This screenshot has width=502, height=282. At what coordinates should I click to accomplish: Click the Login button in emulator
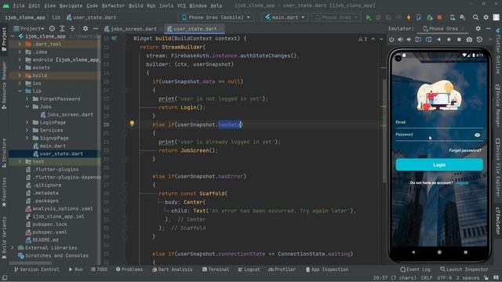click(x=439, y=165)
